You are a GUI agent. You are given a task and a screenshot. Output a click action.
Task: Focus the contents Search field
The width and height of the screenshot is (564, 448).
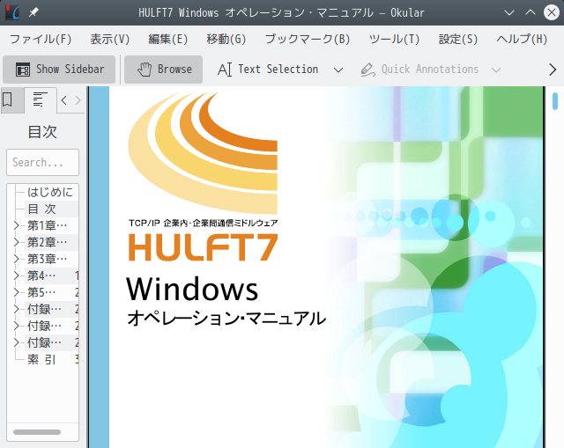pos(42,162)
